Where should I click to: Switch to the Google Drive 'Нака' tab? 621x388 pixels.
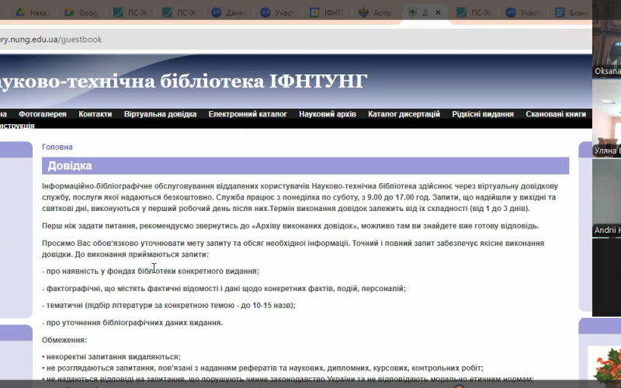pyautogui.click(x=33, y=12)
